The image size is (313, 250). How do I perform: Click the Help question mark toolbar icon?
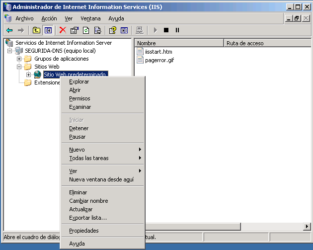113,30
